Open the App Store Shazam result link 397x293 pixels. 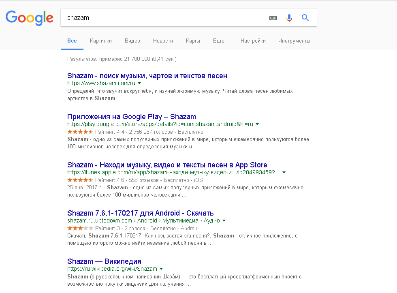tap(167, 165)
